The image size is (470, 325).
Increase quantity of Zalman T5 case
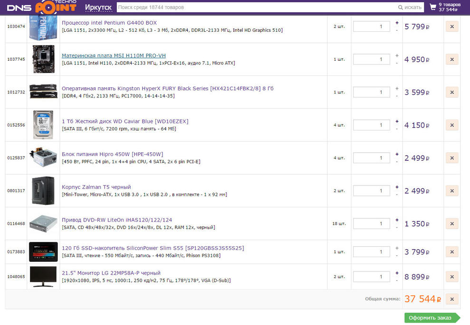397,187
